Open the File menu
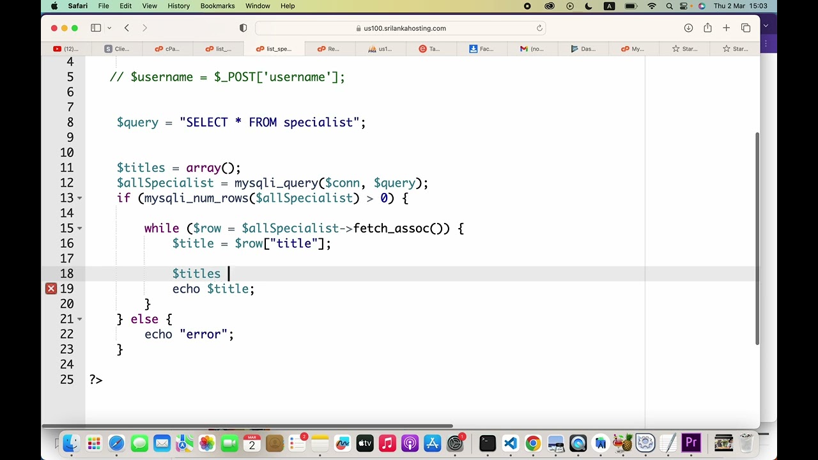Screen dimensions: 818x460 pos(104,6)
